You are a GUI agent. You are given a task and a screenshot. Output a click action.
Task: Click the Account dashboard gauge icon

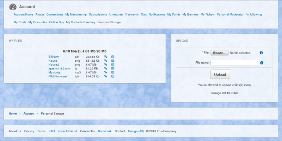click(13, 7)
